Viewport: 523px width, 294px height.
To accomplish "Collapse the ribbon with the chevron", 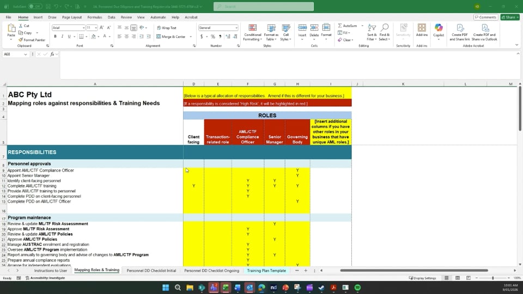I will pos(516,45).
